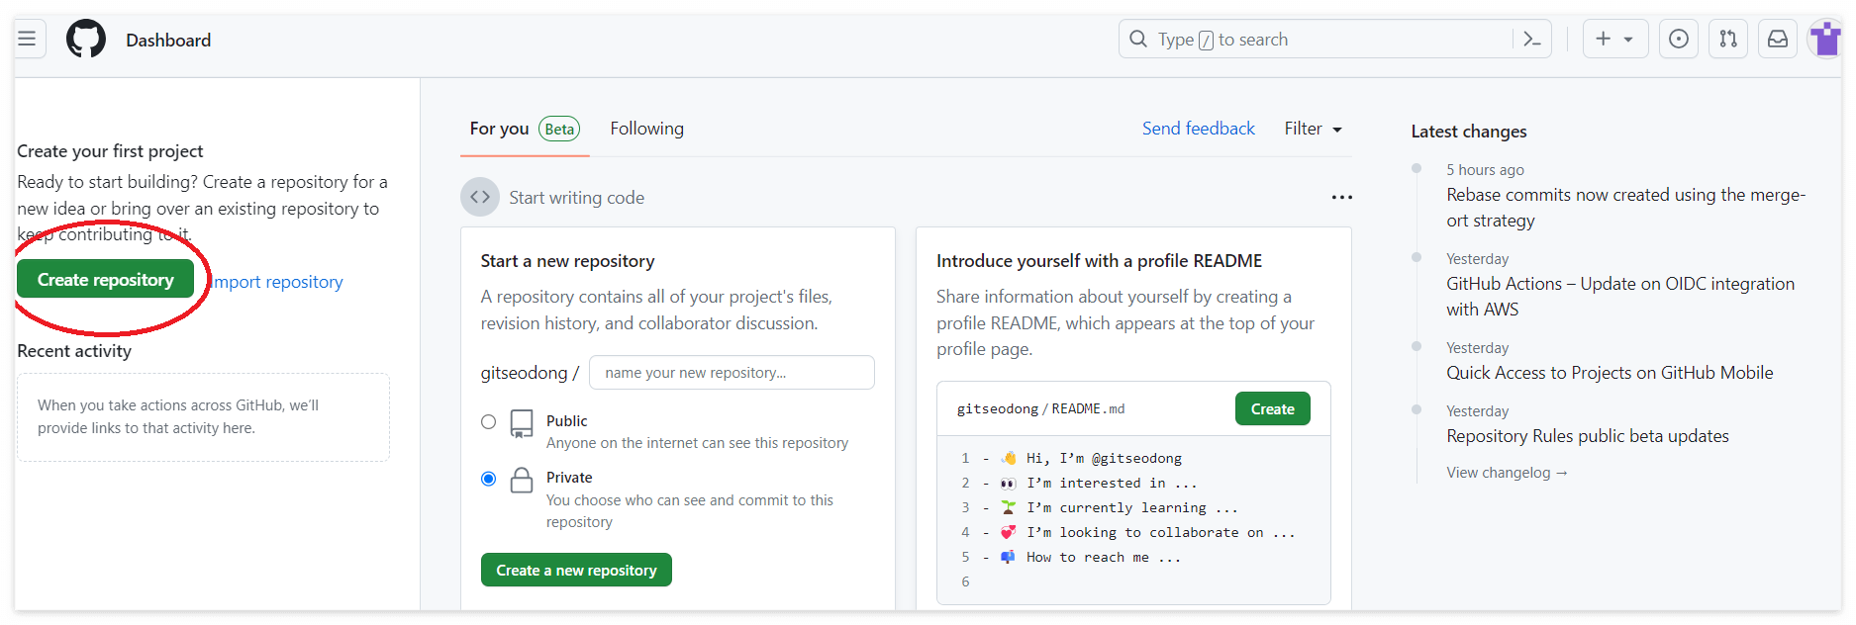Open the user avatar menu
The height and width of the screenshot is (625, 1856).
pyautogui.click(x=1824, y=40)
